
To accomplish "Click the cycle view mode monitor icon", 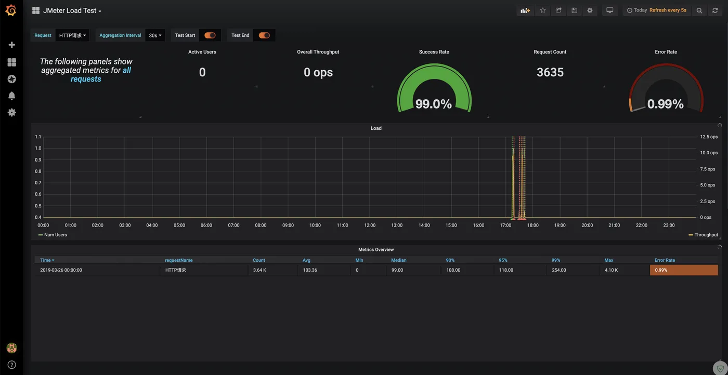I will coord(610,10).
